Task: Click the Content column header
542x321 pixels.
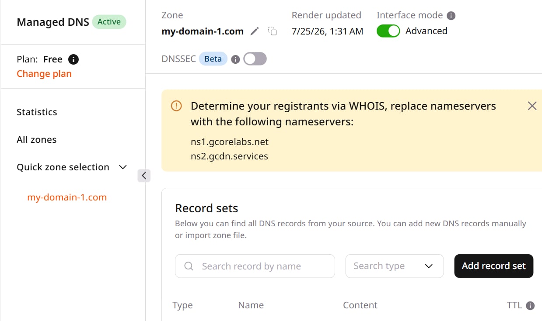Action: [x=360, y=305]
